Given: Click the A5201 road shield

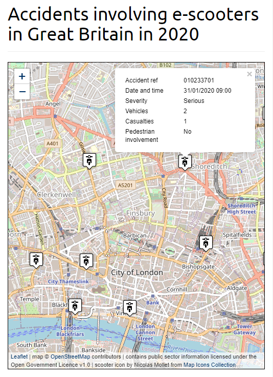Looking at the screenshot, I should [x=125, y=185].
